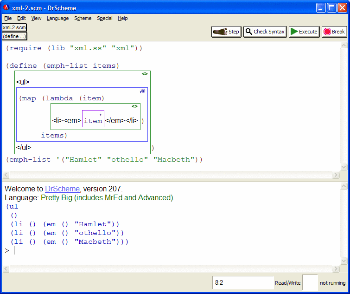
Task: Click the ,@ unquote-splicing box icon
Action: pyautogui.click(x=142, y=91)
